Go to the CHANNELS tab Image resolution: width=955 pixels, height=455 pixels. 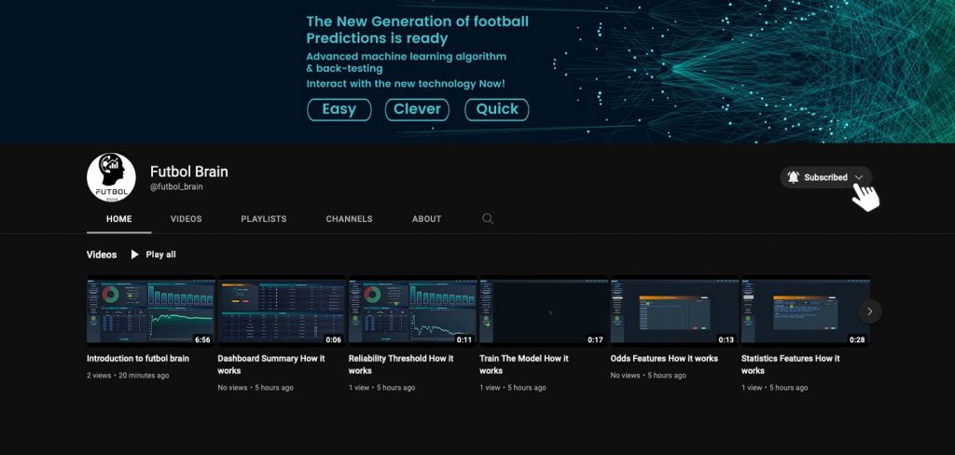point(349,219)
